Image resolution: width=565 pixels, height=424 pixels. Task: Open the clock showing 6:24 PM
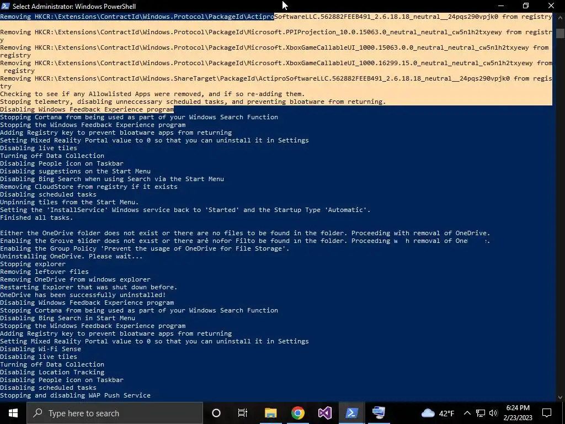tap(518, 413)
